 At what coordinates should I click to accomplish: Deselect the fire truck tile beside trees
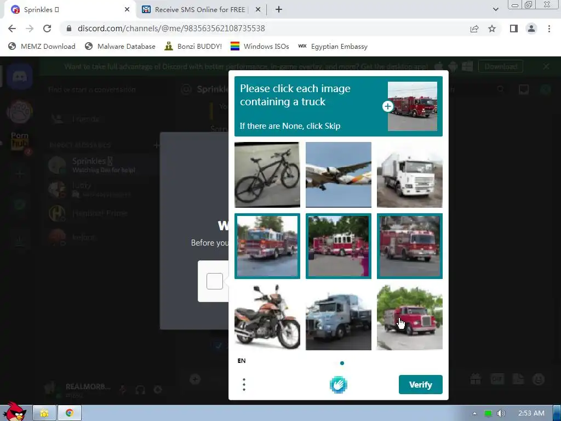coord(339,246)
